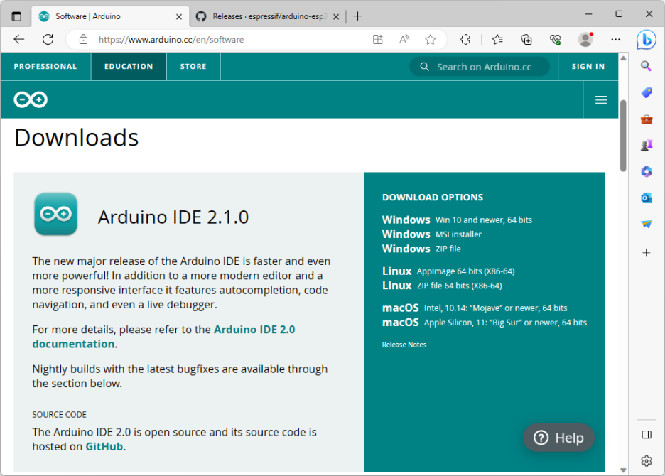The height and width of the screenshot is (476, 665).
Task: Open sidebar Search magnifier icon
Action: pos(646,66)
